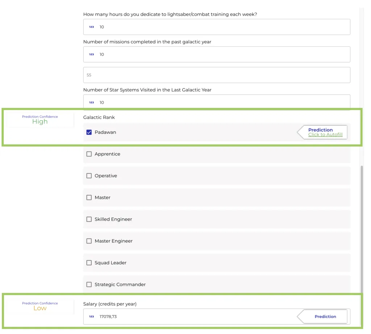This screenshot has width=371, height=334.
Task: Check the Squad Leader checkbox
Action: coord(89,263)
